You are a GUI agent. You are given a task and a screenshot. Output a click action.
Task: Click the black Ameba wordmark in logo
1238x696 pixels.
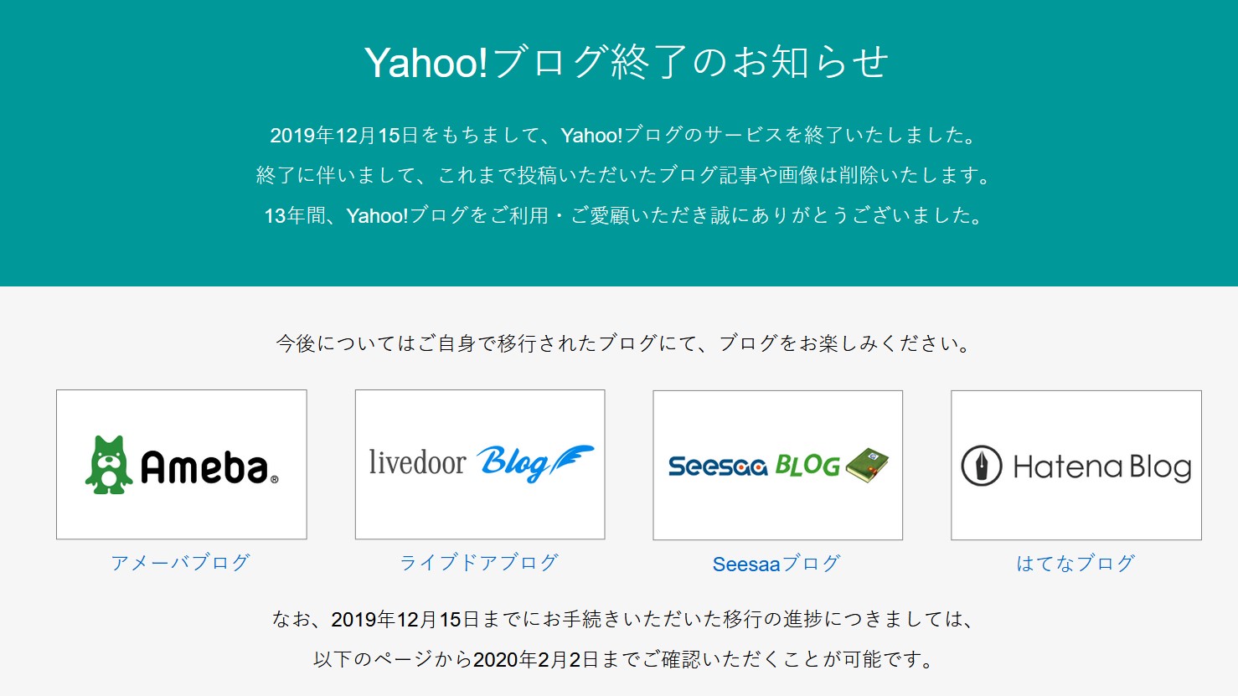[204, 467]
